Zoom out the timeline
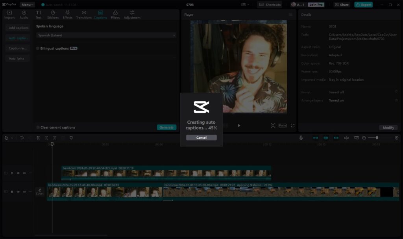 coord(364,138)
